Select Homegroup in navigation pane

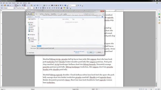(31, 34)
